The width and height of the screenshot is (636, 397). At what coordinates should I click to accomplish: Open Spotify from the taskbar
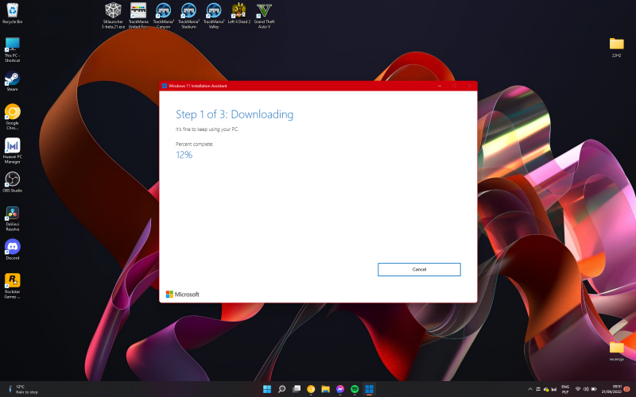point(355,389)
